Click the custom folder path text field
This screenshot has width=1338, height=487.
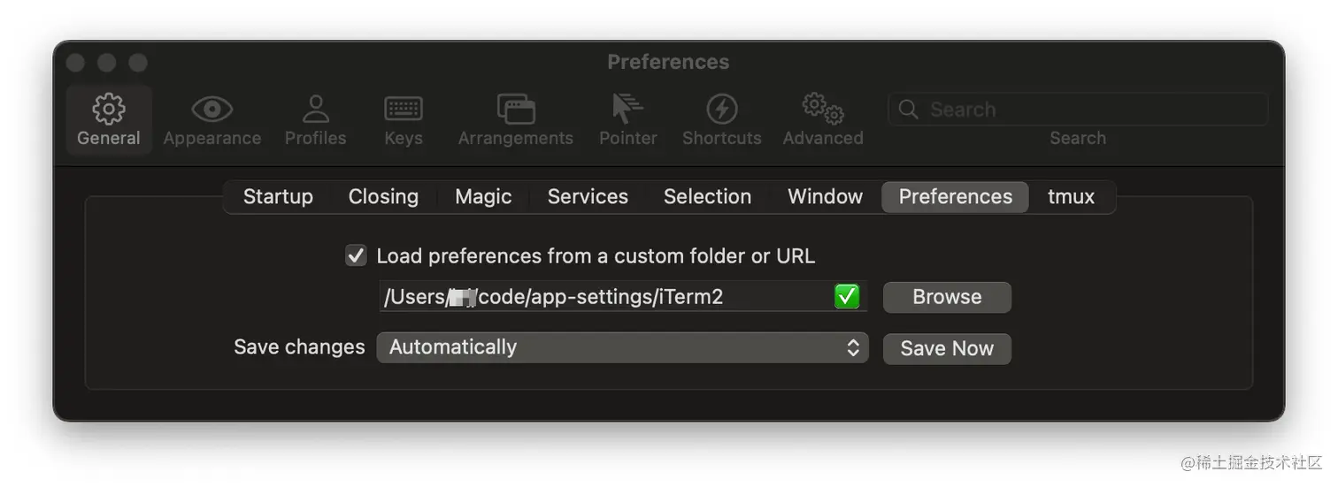click(x=622, y=296)
